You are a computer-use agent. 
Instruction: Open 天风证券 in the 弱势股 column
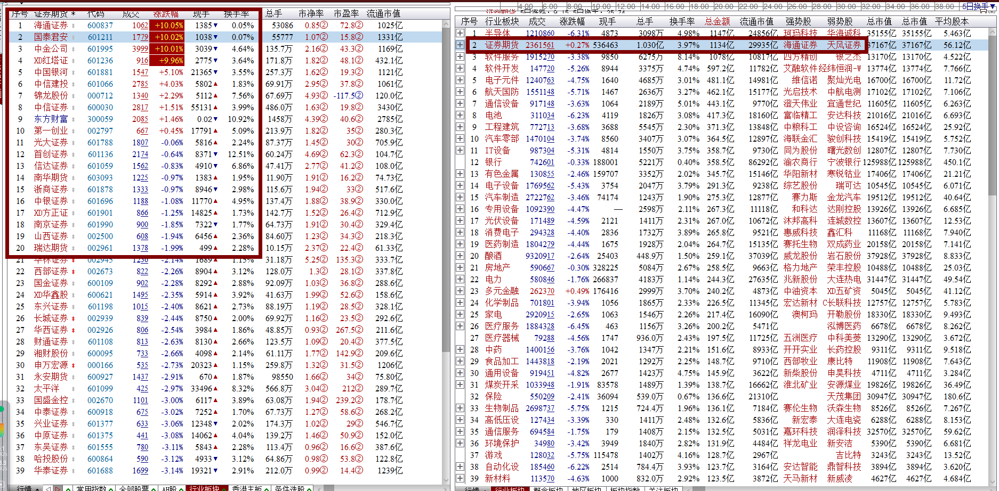844,45
